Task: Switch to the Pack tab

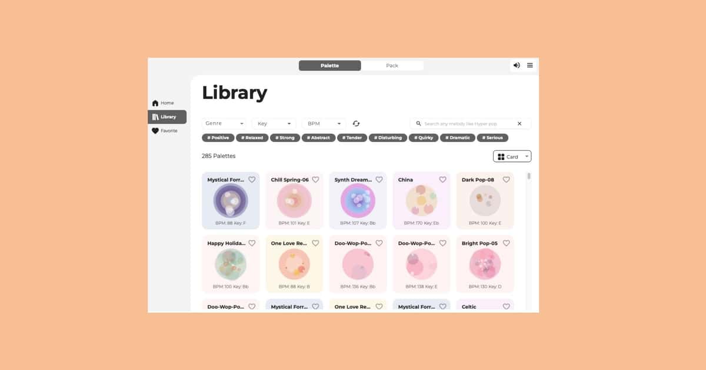Action: coord(392,66)
